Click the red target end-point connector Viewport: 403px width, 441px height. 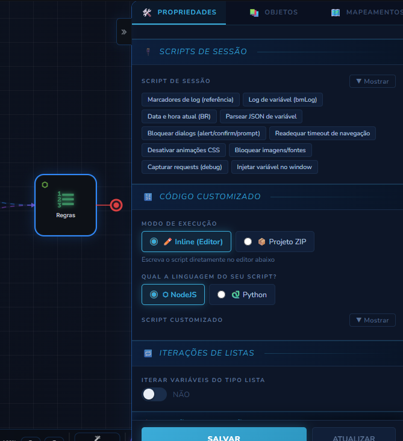(116, 205)
